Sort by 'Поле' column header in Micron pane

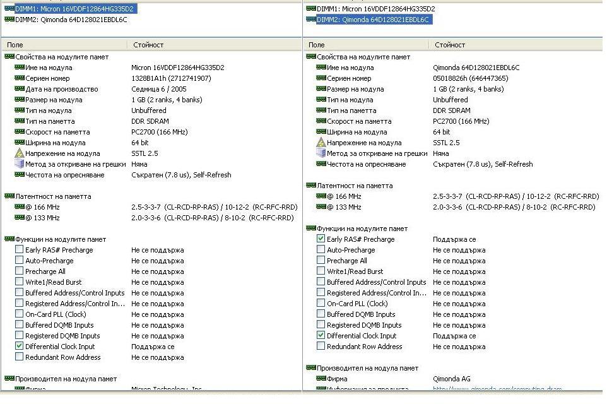pyautogui.click(x=64, y=45)
